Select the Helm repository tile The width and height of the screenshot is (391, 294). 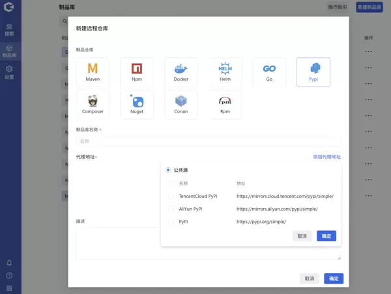click(x=225, y=72)
